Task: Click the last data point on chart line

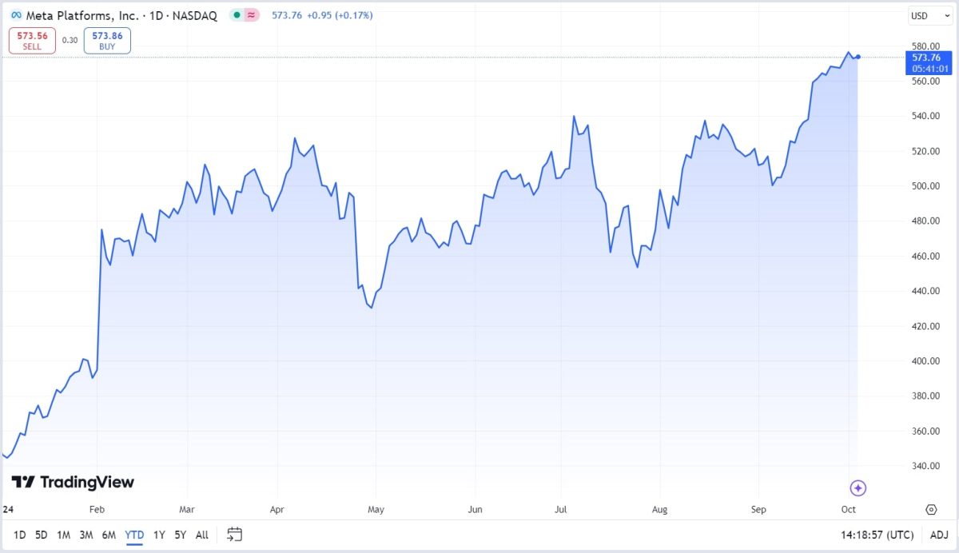Action: pyautogui.click(x=858, y=57)
